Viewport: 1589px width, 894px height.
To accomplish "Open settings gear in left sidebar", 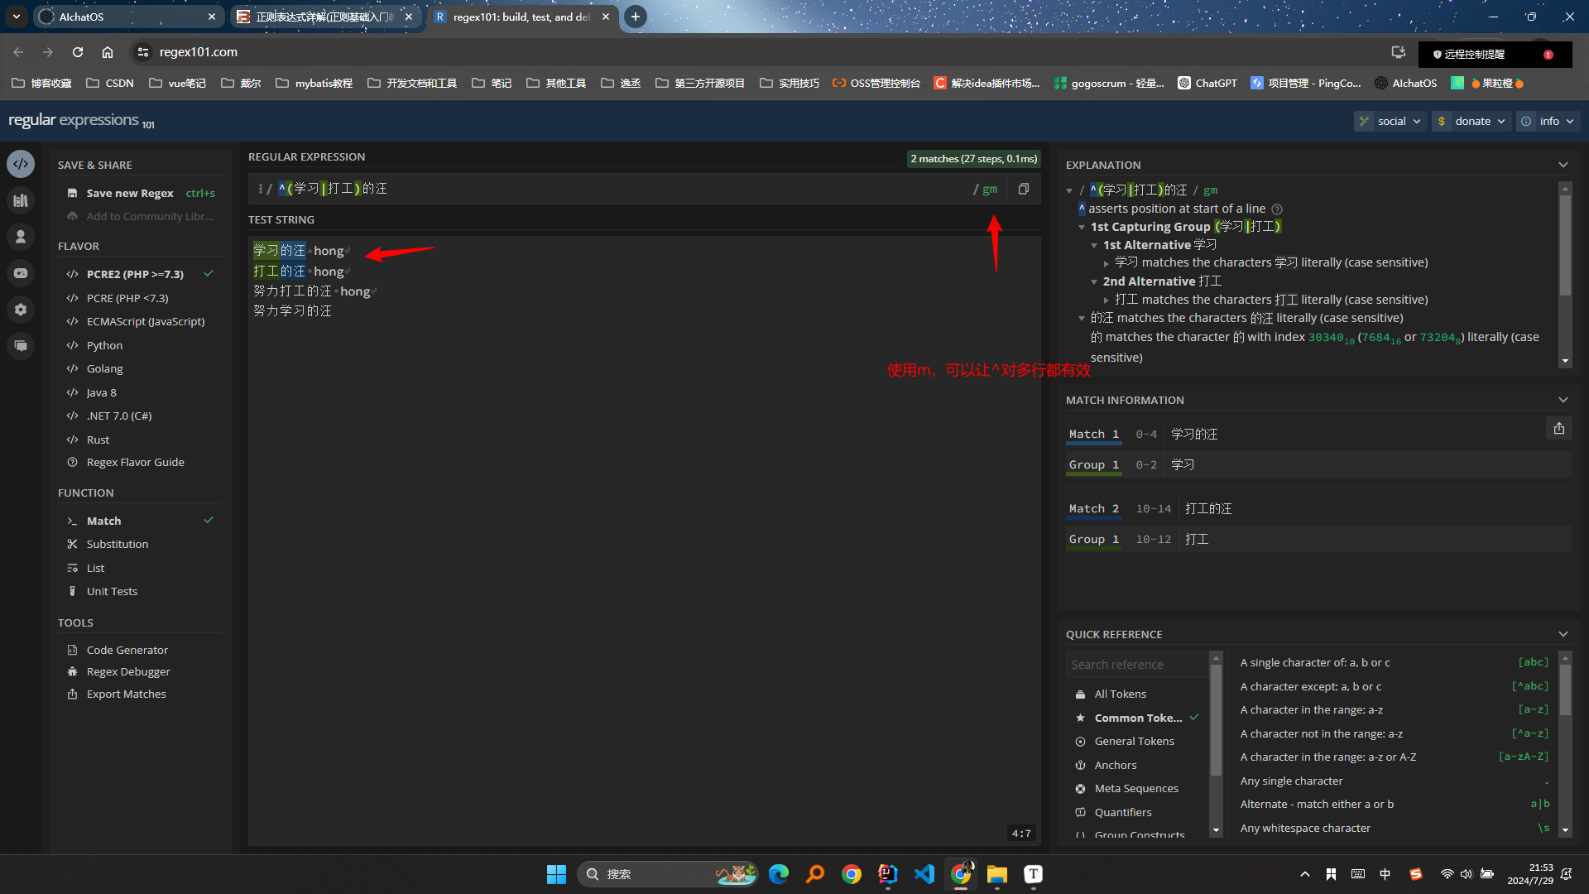I will [21, 310].
